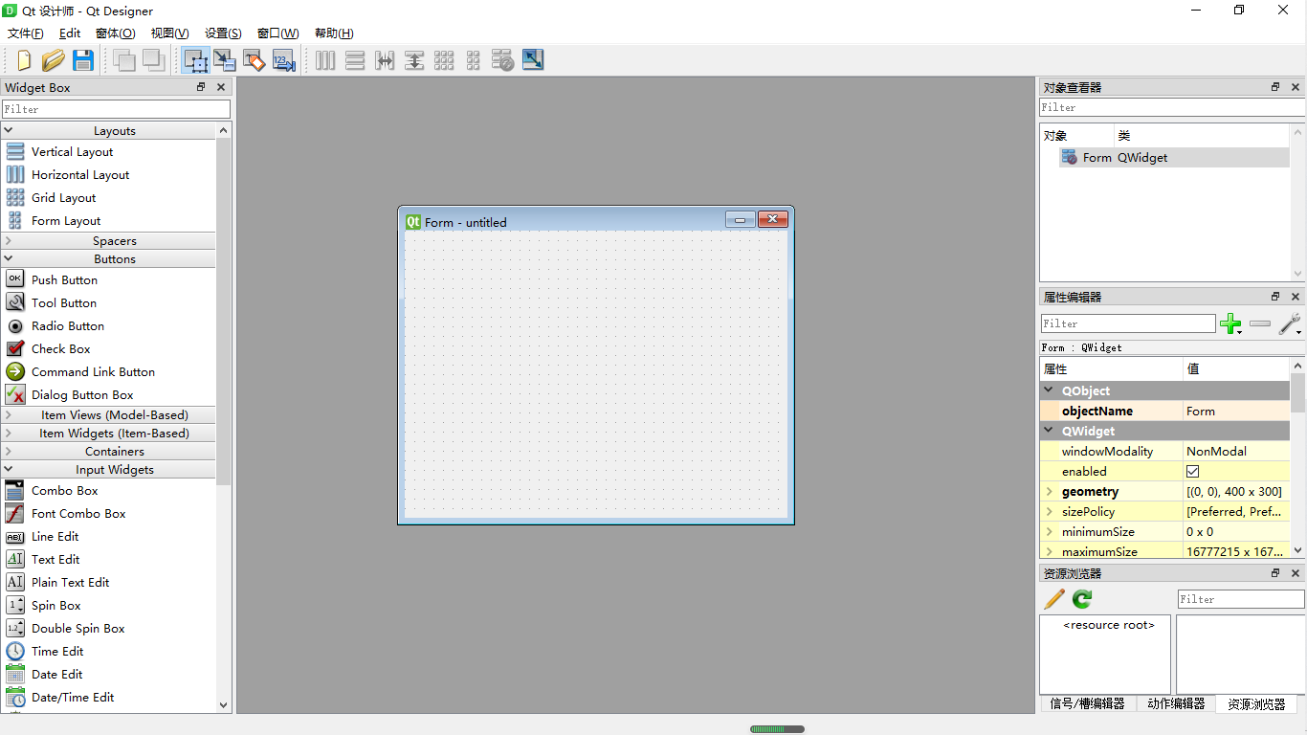
Task: Click the green plus add property icon
Action: (1231, 323)
